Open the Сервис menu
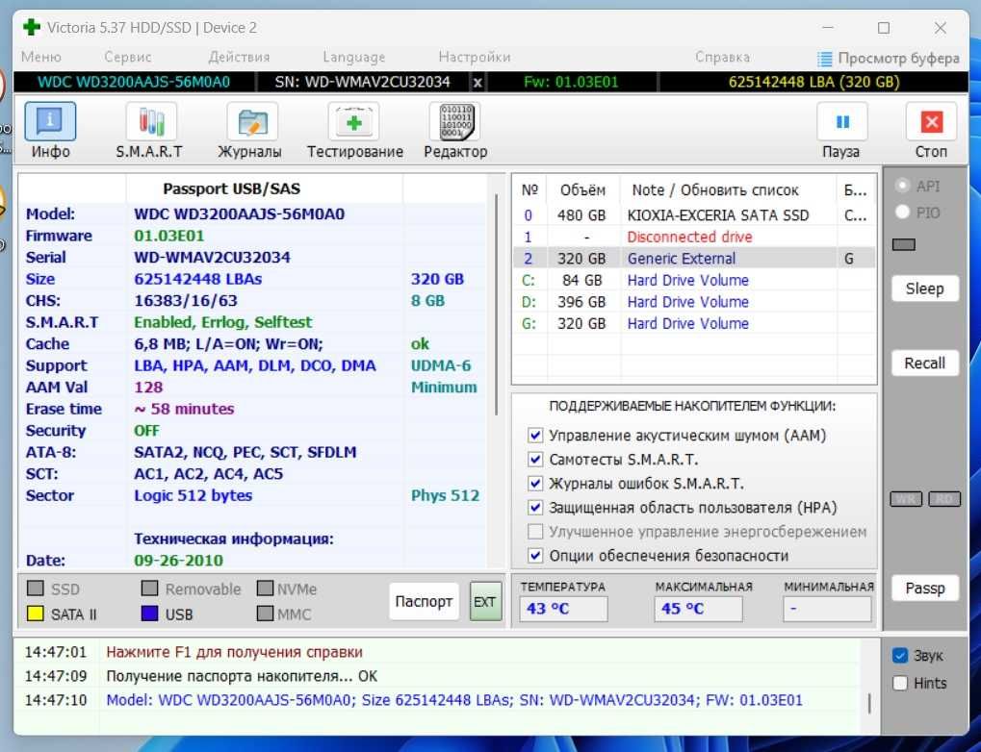 click(x=128, y=57)
